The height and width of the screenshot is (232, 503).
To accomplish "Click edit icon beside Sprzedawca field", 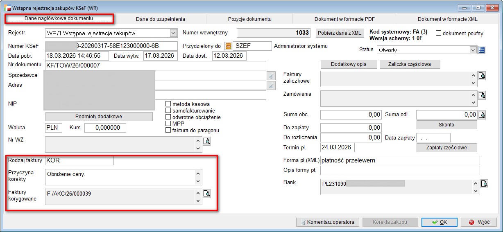I will pos(271,76).
